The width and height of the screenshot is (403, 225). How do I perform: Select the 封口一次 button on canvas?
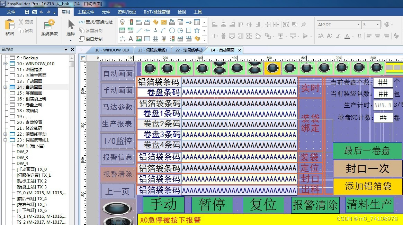[x=368, y=168]
